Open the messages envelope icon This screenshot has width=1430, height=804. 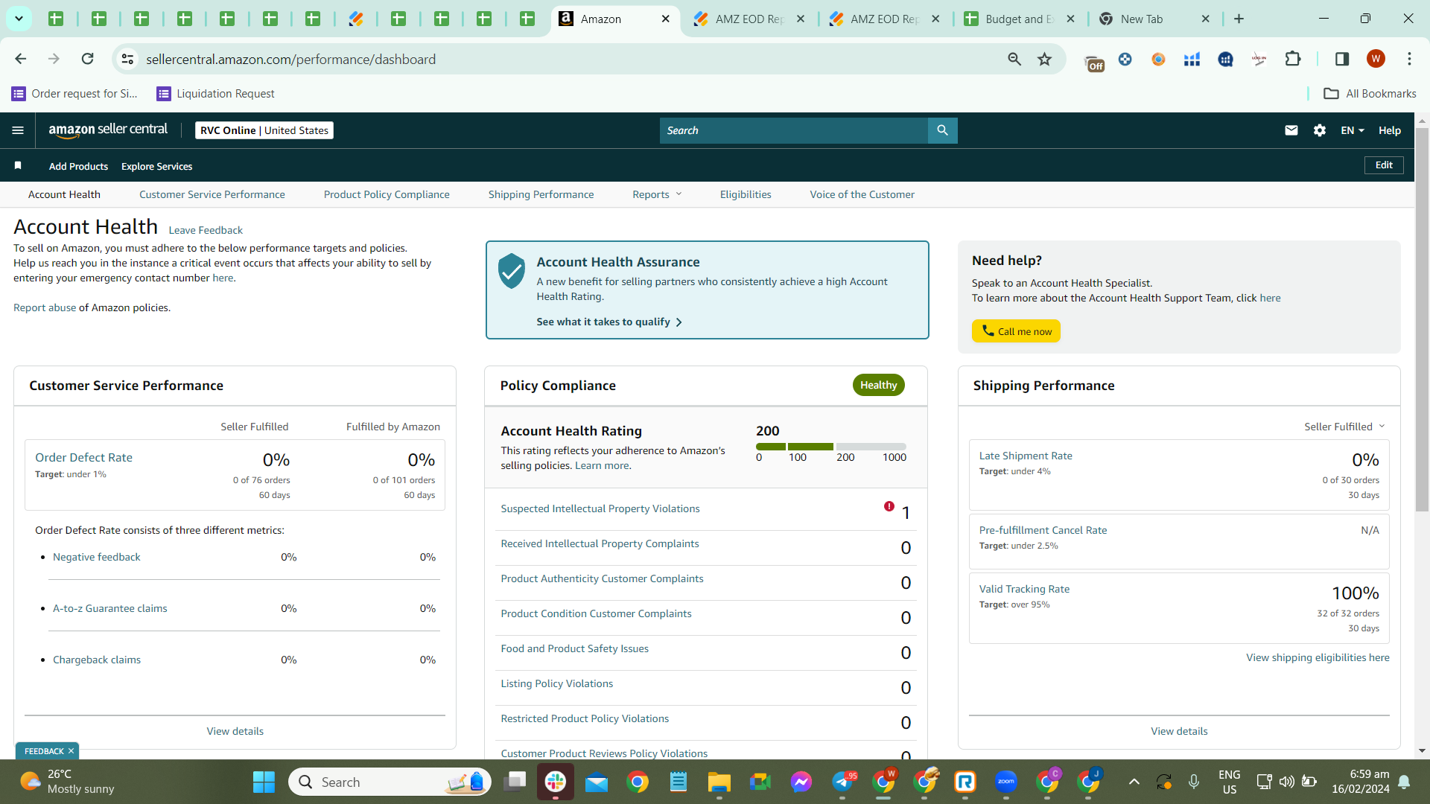click(1291, 130)
